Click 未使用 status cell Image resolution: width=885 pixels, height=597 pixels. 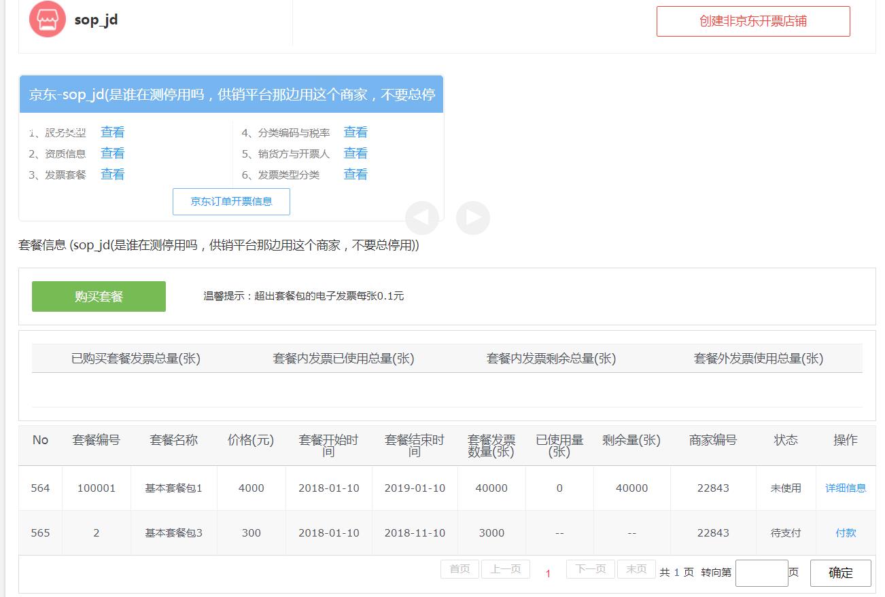click(x=786, y=488)
